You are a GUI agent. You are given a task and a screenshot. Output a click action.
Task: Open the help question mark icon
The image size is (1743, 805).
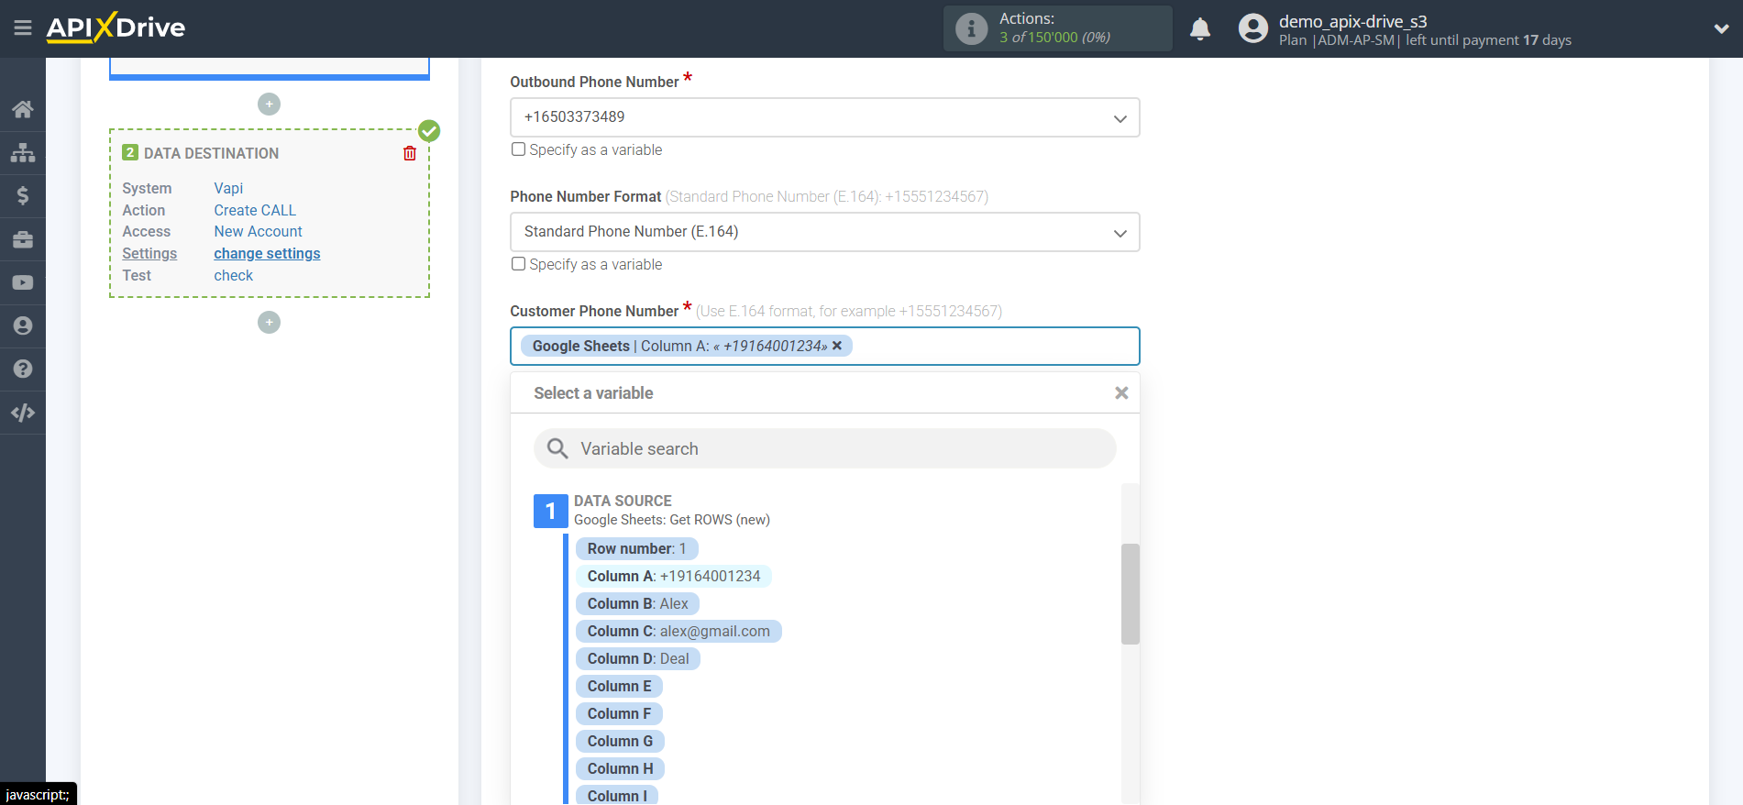pyautogui.click(x=23, y=369)
